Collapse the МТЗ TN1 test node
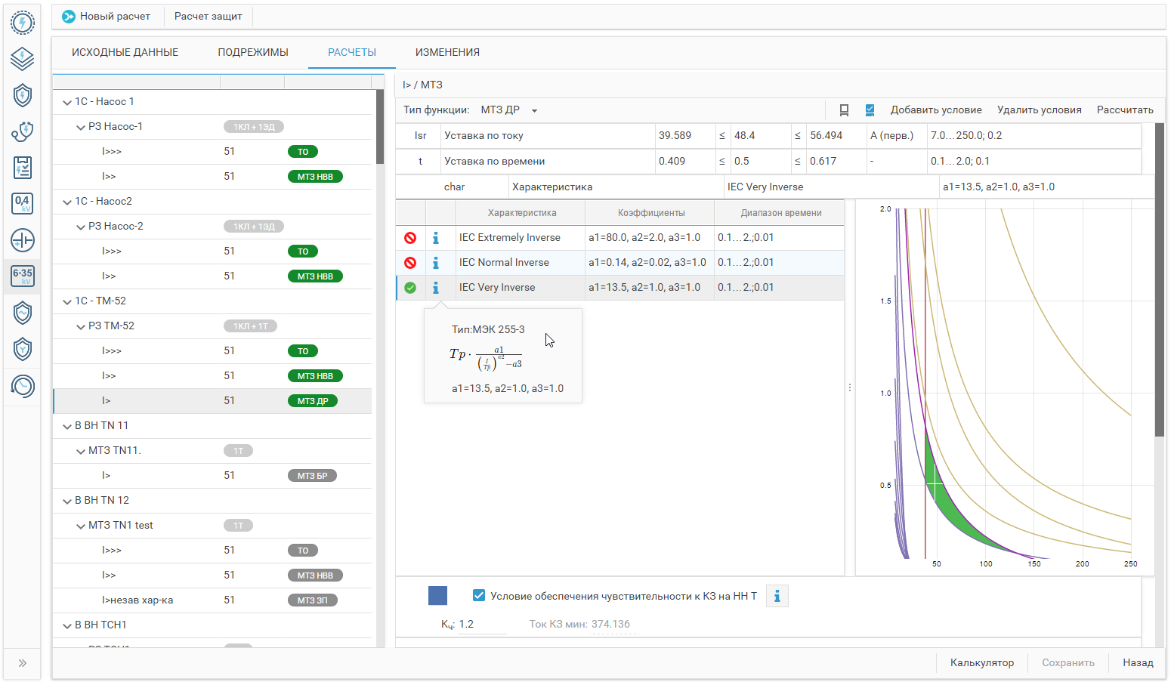Viewport: 1171px width, 682px height. pyautogui.click(x=81, y=526)
